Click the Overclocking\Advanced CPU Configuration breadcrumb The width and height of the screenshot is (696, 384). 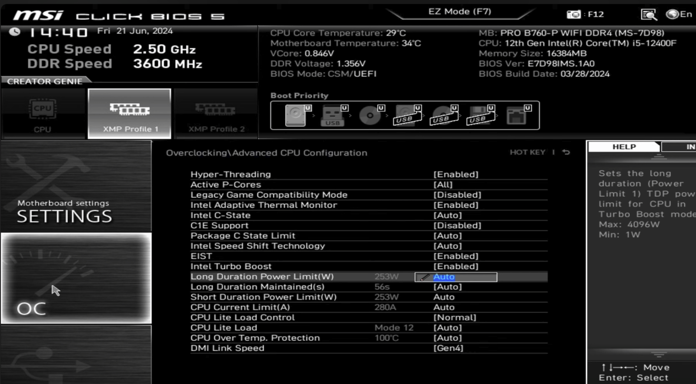click(x=267, y=153)
